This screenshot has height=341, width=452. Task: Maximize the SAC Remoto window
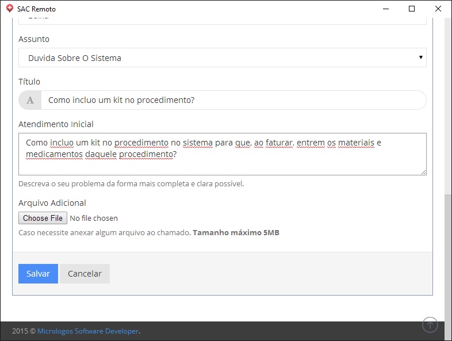click(x=412, y=9)
